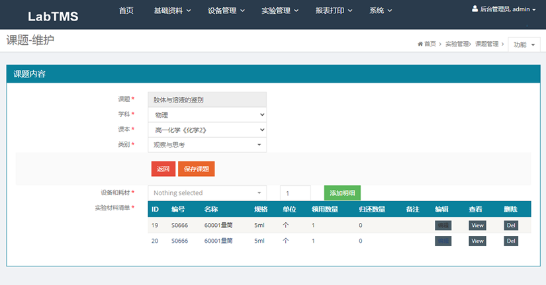Image resolution: width=546 pixels, height=285 pixels.
Task: Click the 保存课题 save button
Action: [x=196, y=169]
